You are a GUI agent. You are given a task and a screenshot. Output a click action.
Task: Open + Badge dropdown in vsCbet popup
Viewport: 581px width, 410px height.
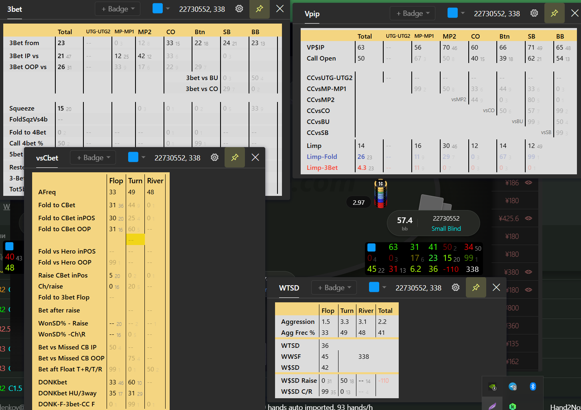pyautogui.click(x=93, y=158)
